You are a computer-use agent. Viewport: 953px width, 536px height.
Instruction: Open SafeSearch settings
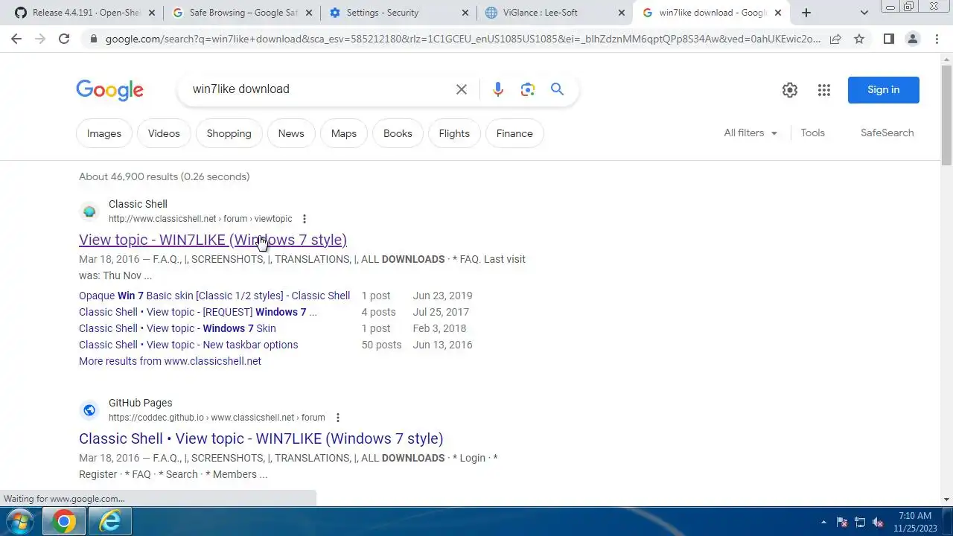coord(887,133)
